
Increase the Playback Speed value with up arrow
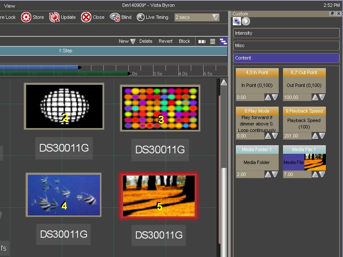(x=315, y=136)
